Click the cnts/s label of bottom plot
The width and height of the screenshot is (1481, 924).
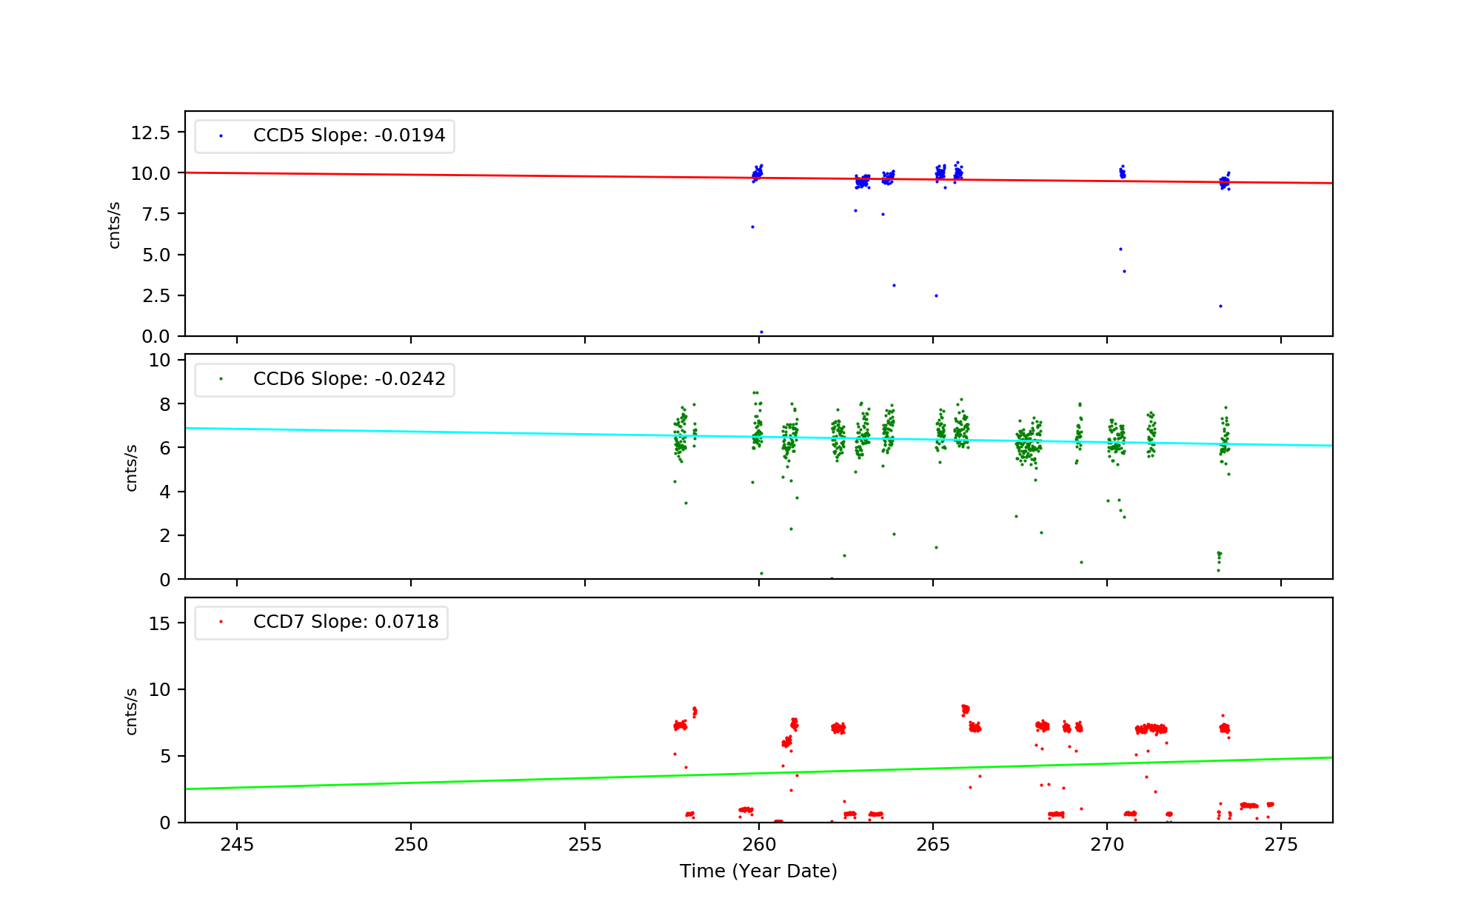pyautogui.click(x=131, y=712)
